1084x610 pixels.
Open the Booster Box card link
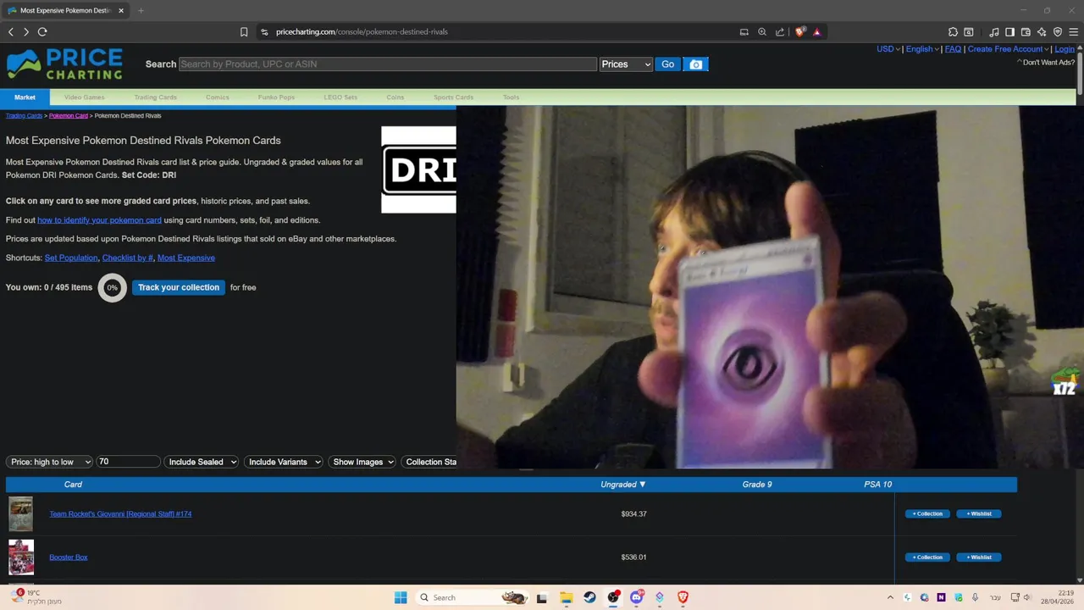69,557
